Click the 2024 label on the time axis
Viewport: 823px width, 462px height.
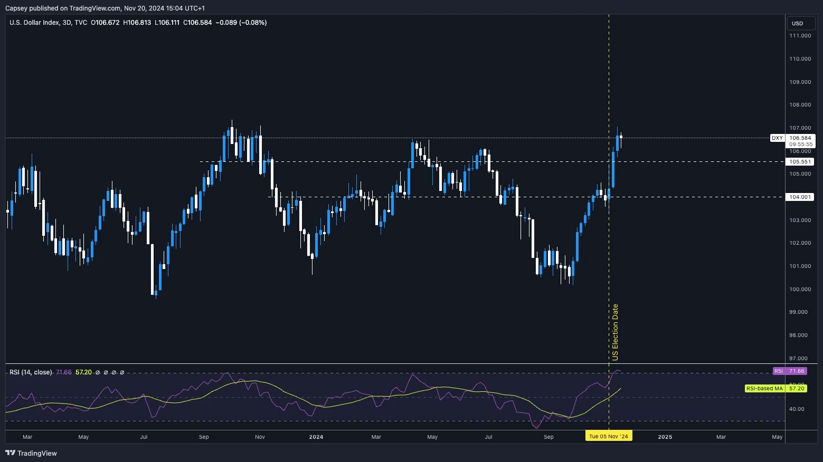316,437
